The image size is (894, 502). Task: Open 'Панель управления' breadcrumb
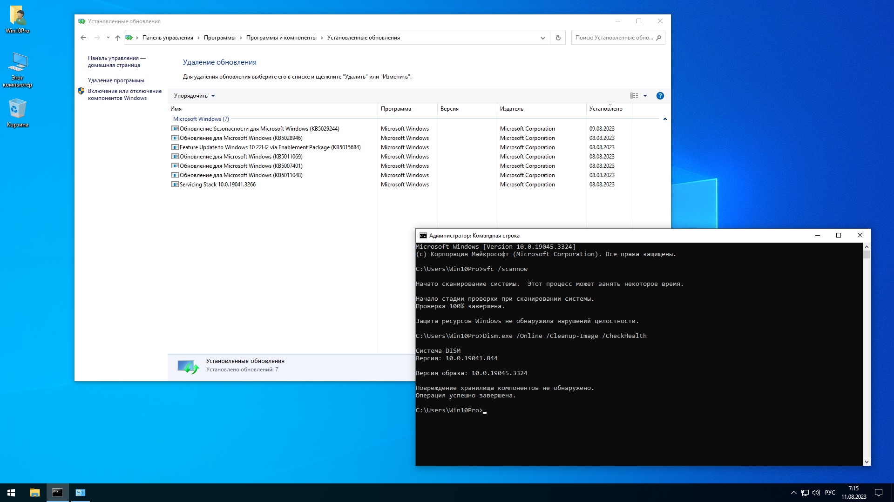click(168, 38)
